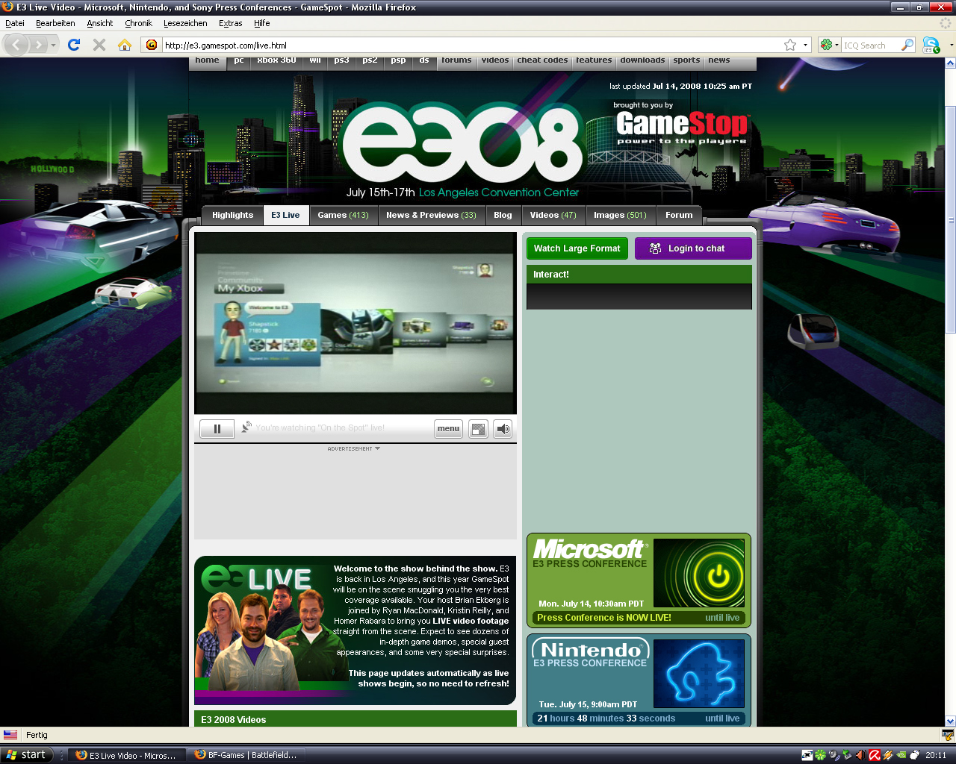Open the Chronik menu

[x=138, y=23]
